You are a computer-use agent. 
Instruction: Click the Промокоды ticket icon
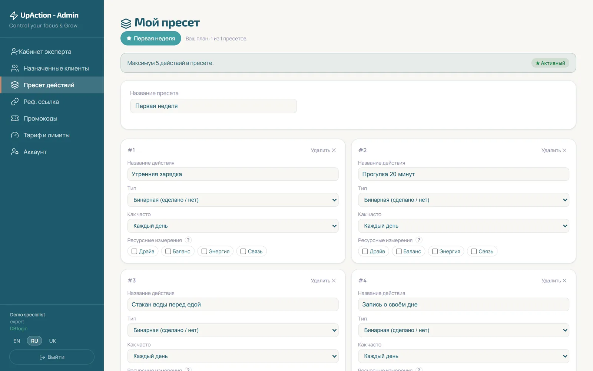15,118
